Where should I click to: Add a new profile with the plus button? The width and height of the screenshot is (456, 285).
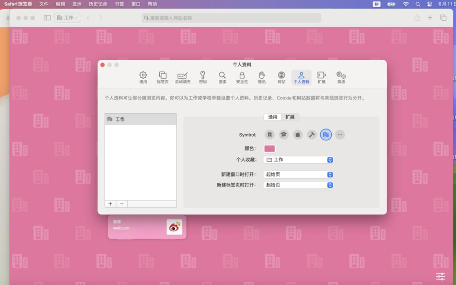110,204
